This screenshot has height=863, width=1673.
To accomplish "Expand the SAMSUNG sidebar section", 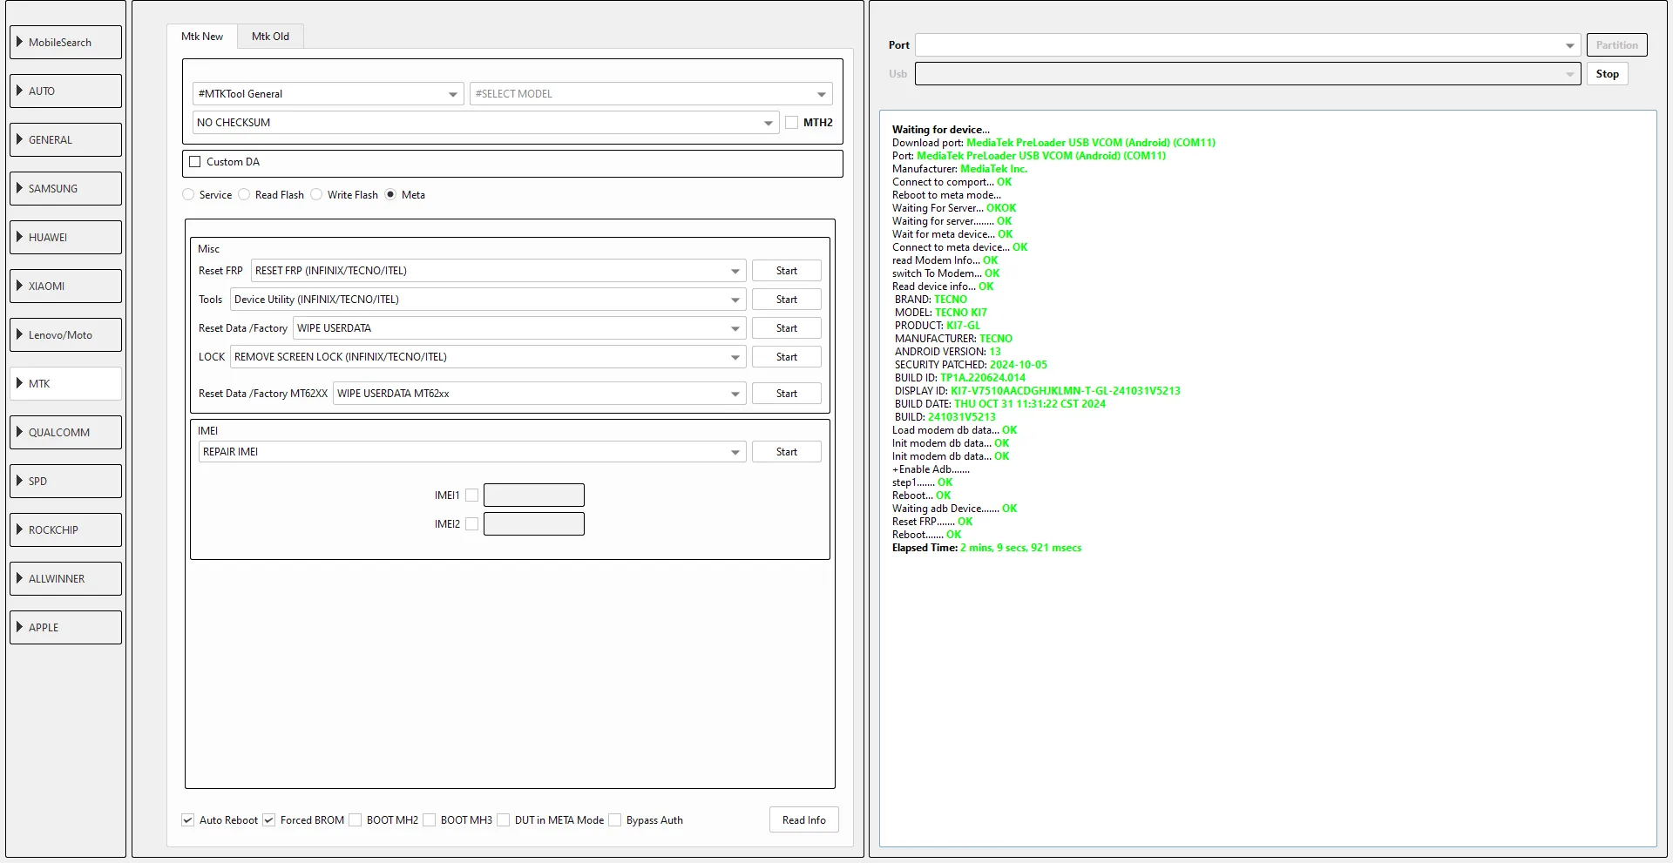I will click(65, 189).
